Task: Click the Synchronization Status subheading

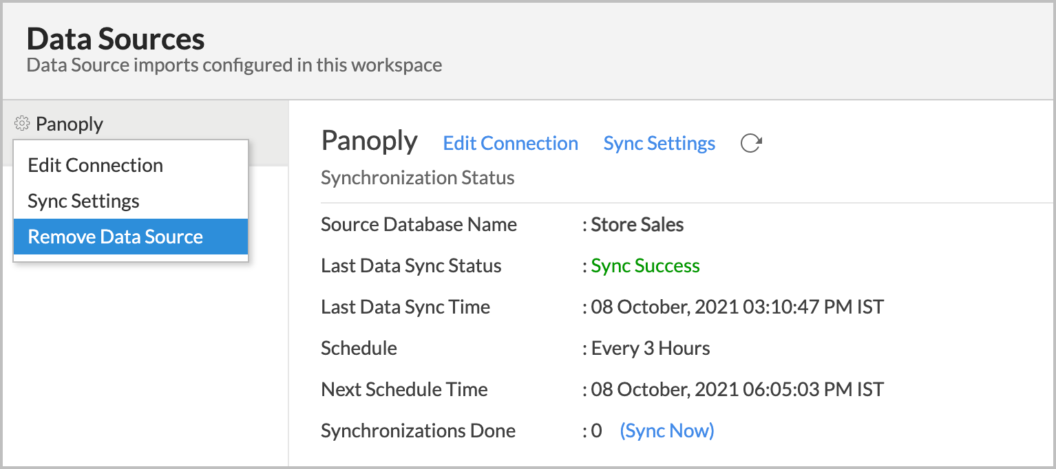Action: pyautogui.click(x=418, y=178)
